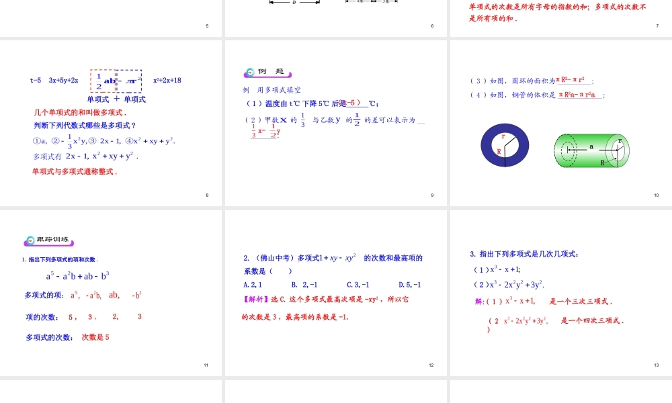Click the red text 单项式与多项式通称整式
The height and width of the screenshot is (403, 672).
[75, 171]
